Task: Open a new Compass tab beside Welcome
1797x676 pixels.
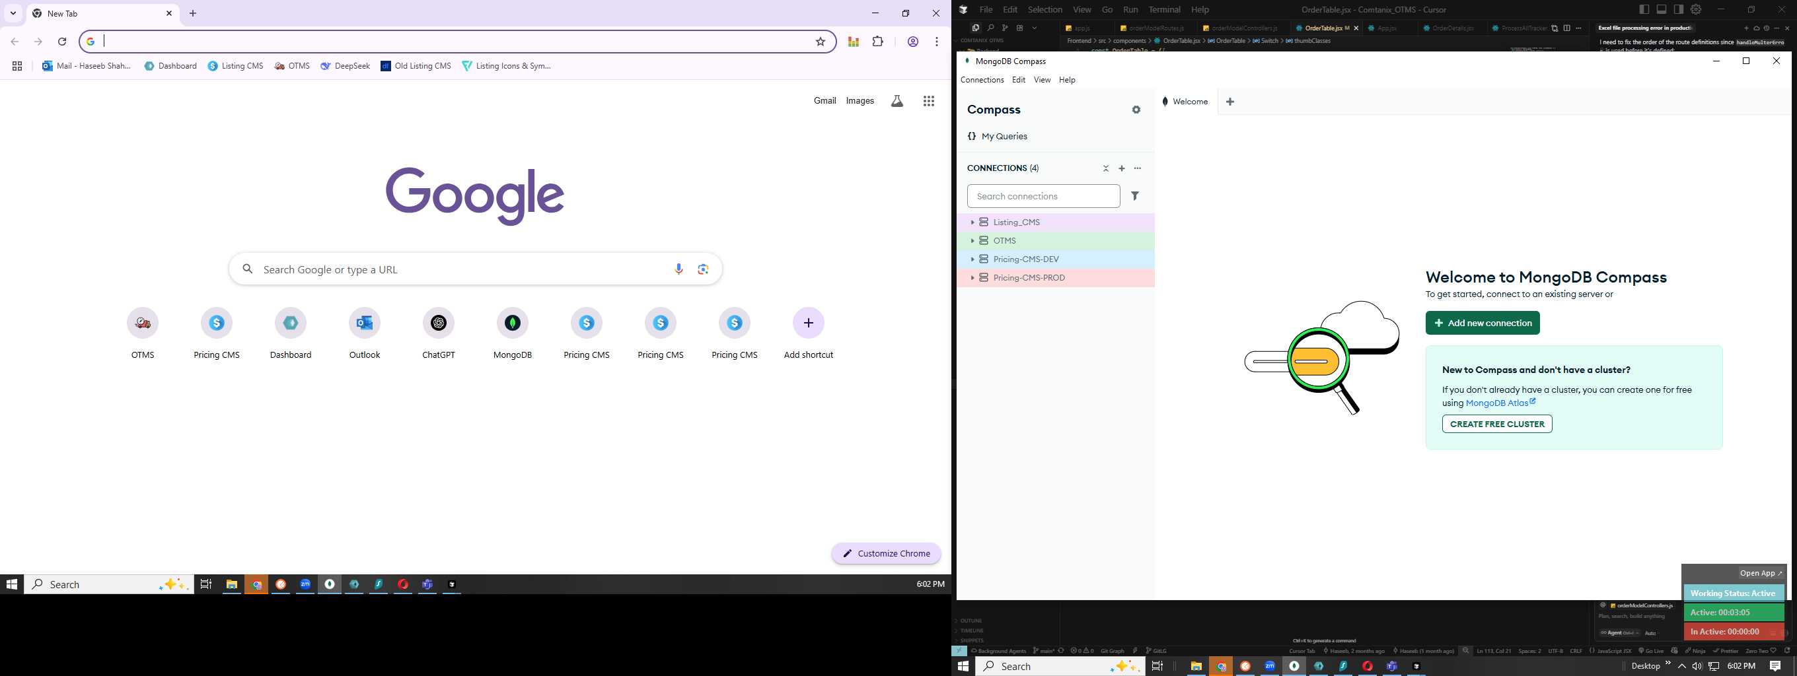Action: coord(1230,102)
